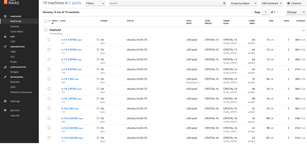Change the 50/page items selector
Image resolution: width=307 pixels, height=144 pixels.
(295, 12)
